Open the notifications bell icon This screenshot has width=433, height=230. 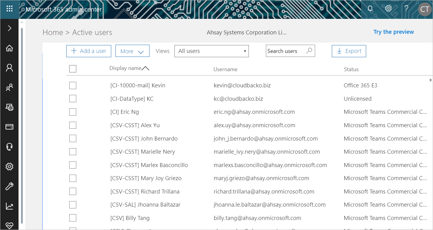click(x=370, y=9)
